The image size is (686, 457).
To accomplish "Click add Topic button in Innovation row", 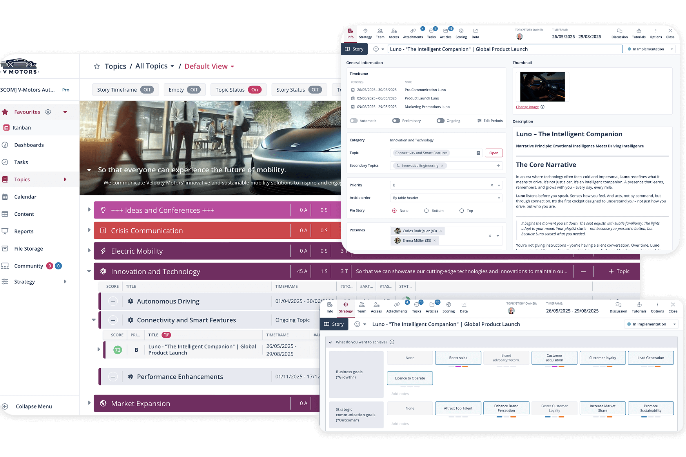I will click(x=619, y=271).
